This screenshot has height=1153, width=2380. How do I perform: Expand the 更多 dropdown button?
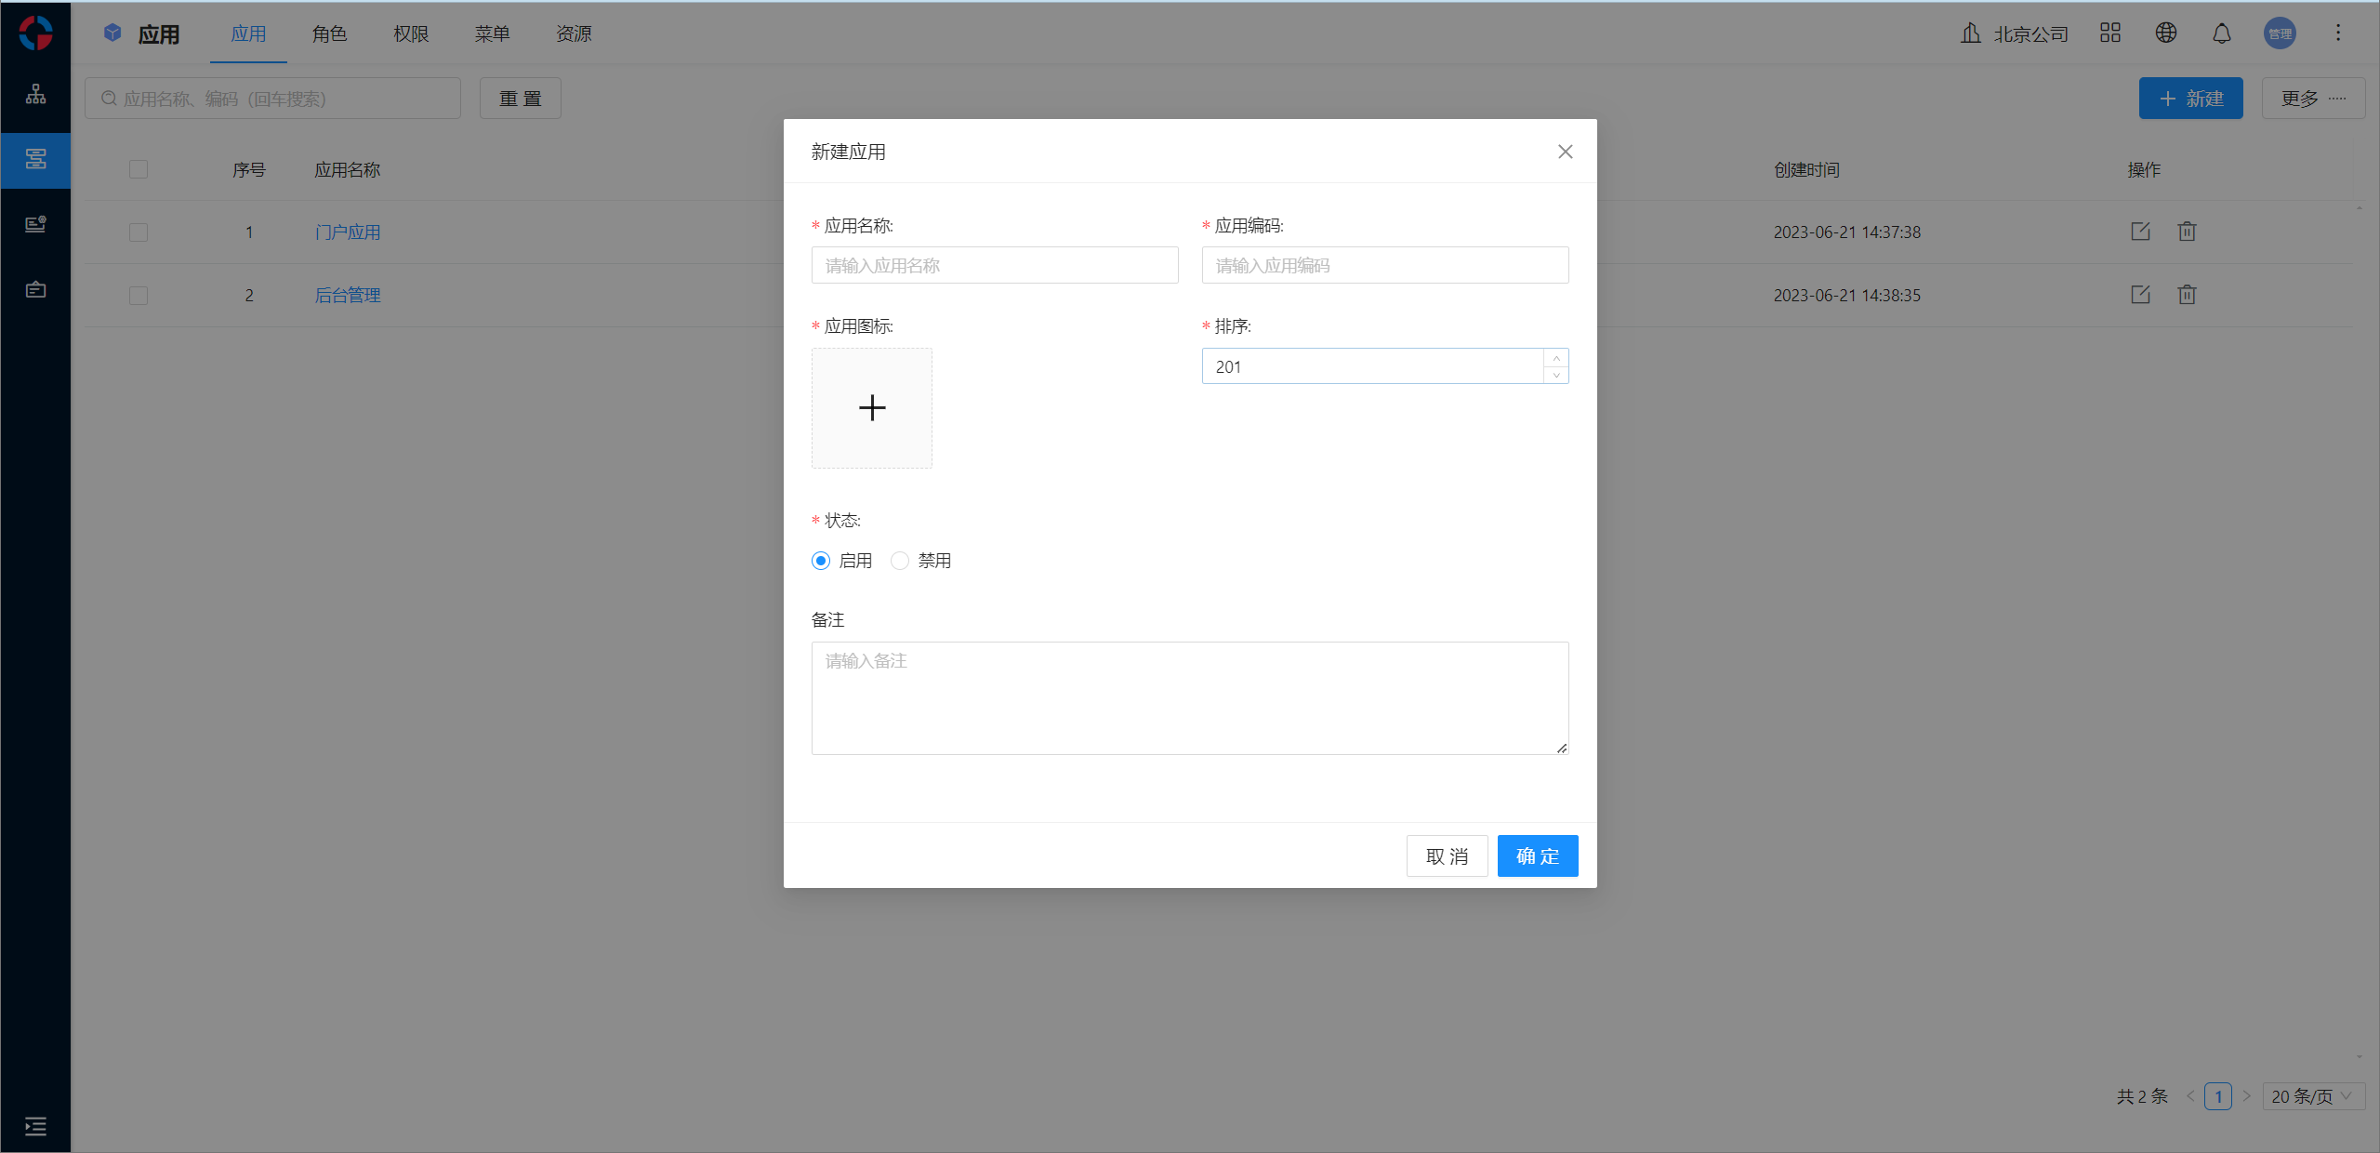2312,99
